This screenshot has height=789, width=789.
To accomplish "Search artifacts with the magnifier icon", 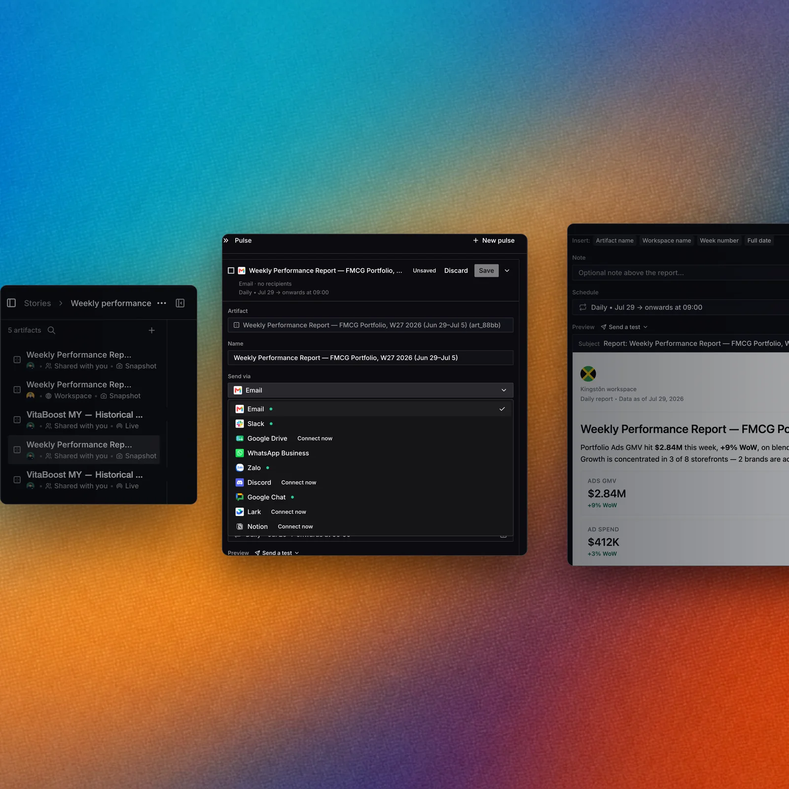I will (51, 330).
